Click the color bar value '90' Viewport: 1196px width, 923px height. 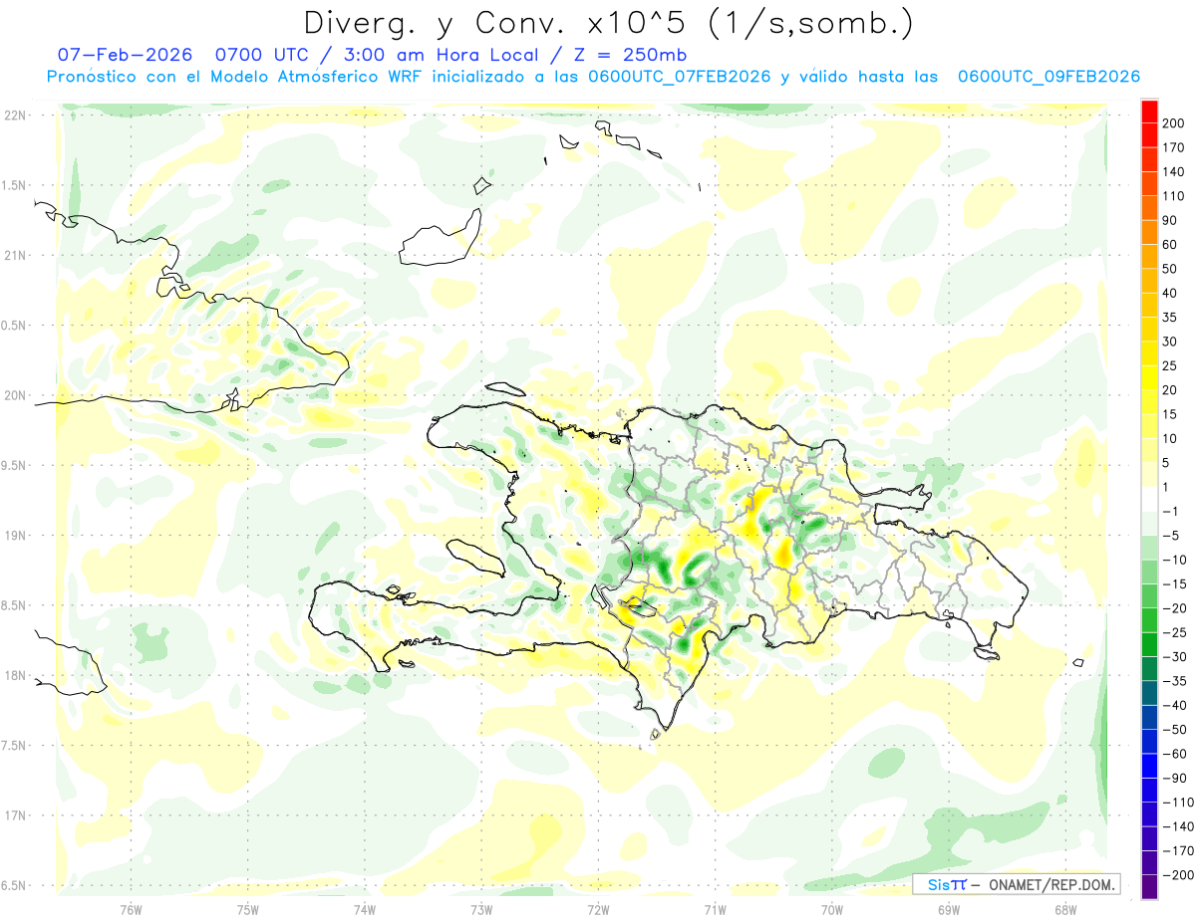[1171, 220]
